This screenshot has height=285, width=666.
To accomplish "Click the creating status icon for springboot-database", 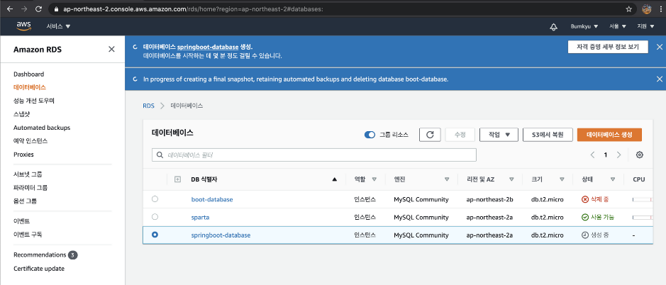I will 585,235.
